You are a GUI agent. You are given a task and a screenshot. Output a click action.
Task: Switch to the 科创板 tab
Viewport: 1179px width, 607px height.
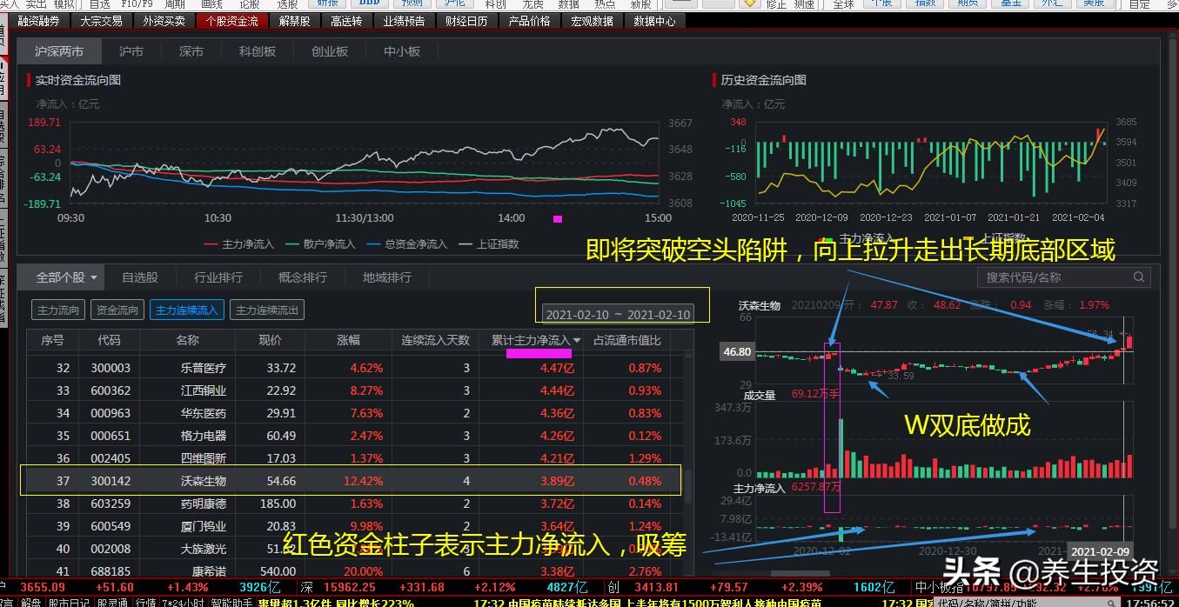pos(258,51)
